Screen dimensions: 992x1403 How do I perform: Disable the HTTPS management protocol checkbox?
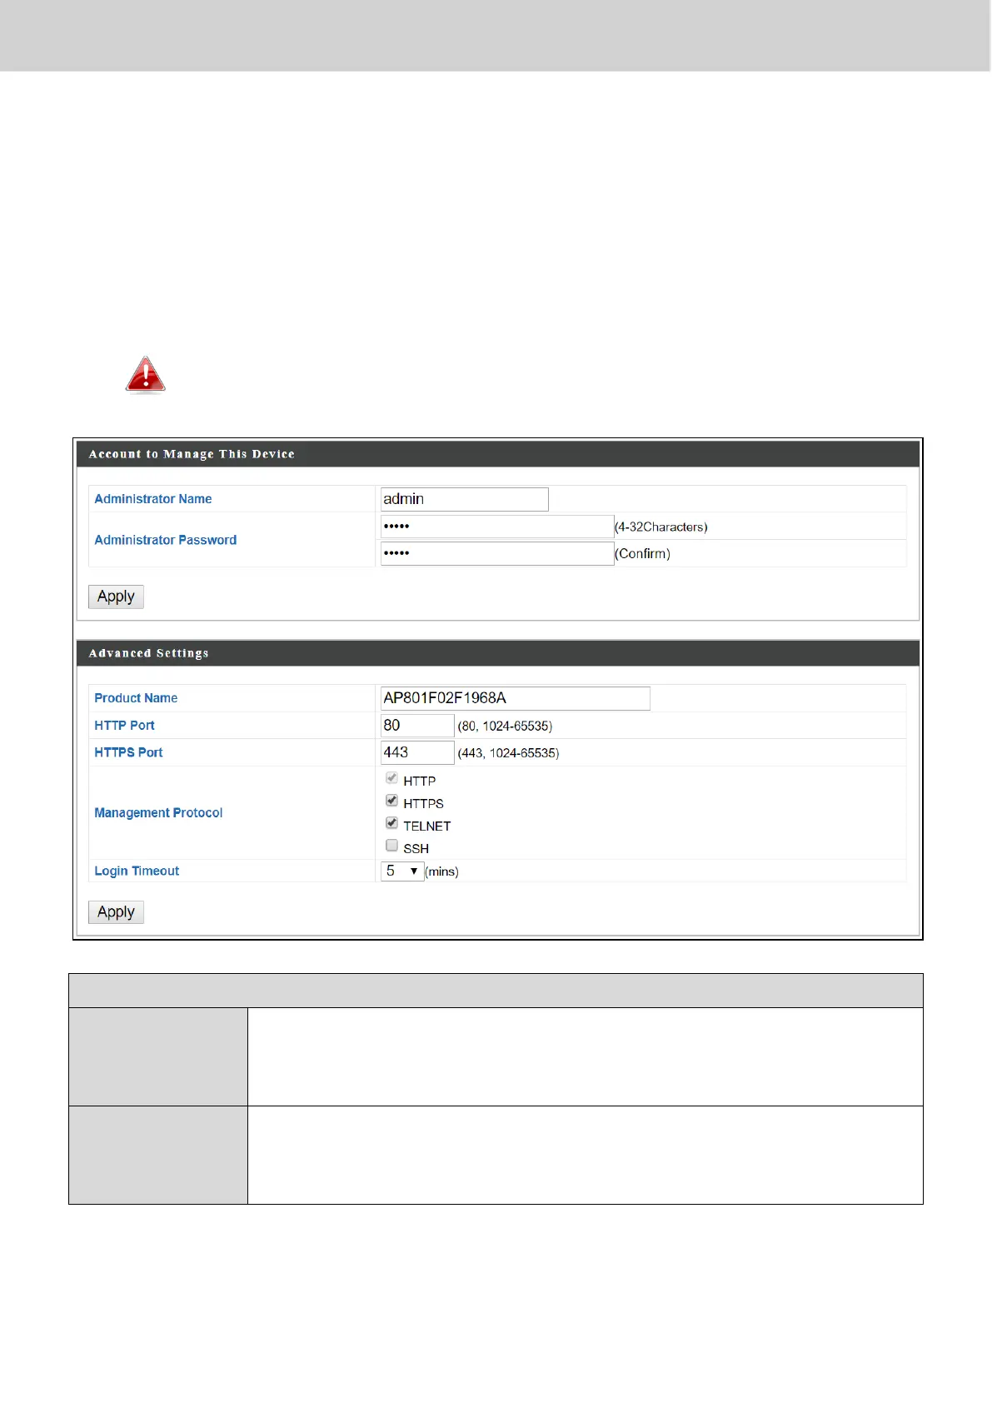point(391,800)
